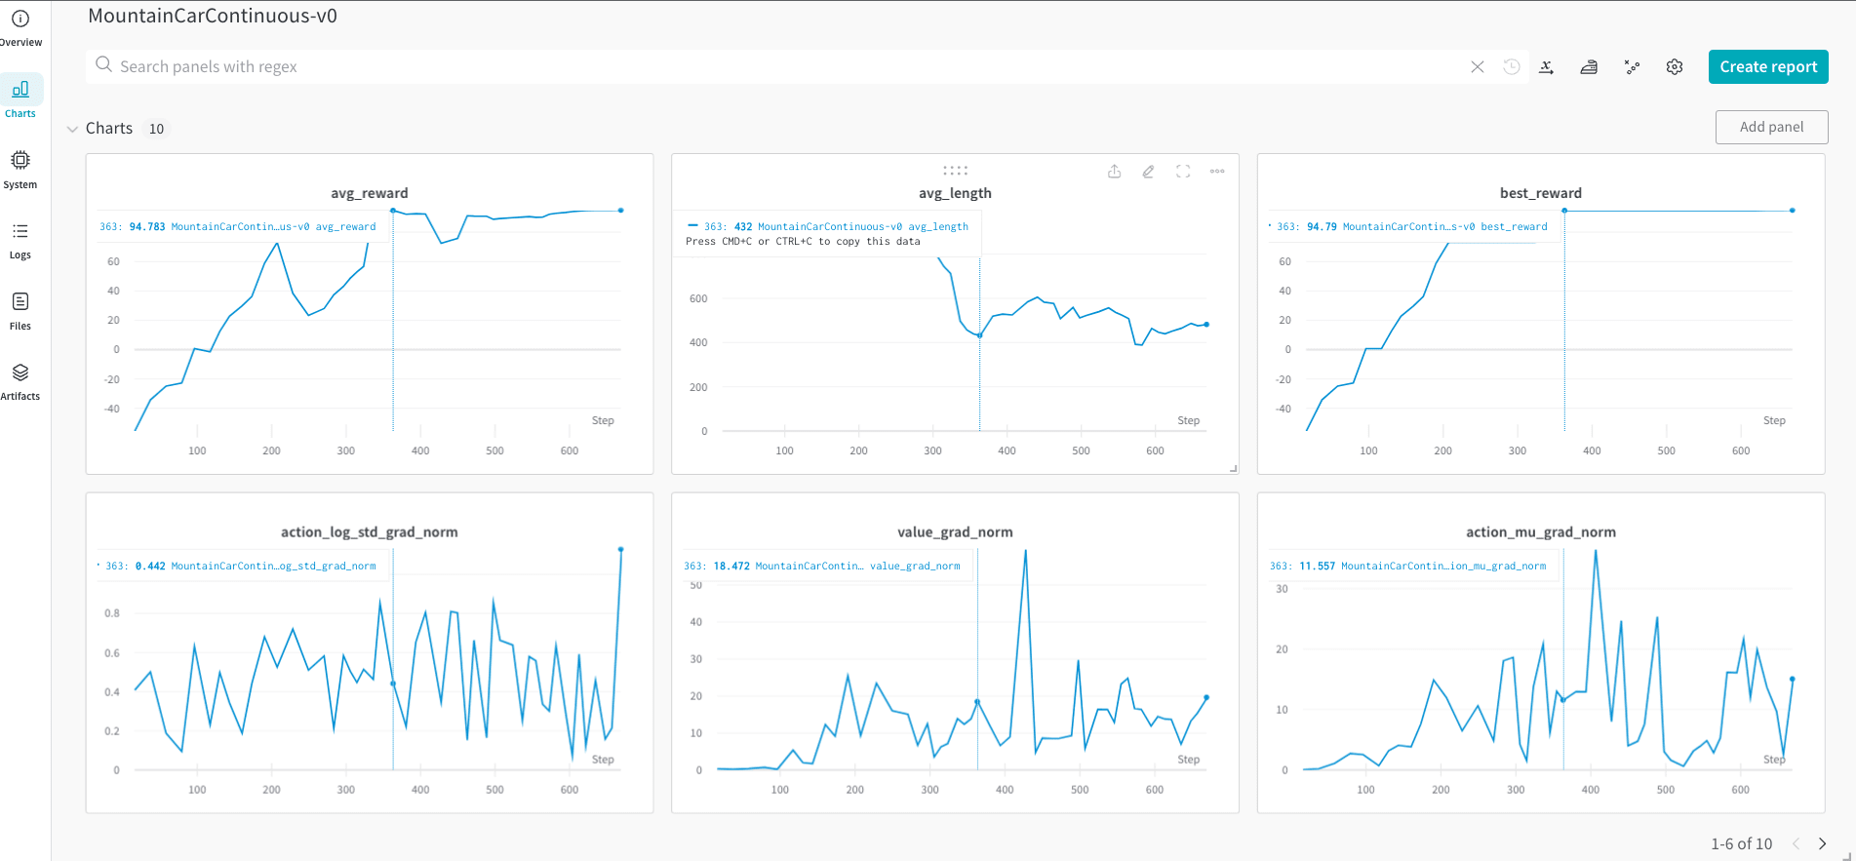Click the avg_length chart title
This screenshot has width=1856, height=861.
(x=955, y=193)
